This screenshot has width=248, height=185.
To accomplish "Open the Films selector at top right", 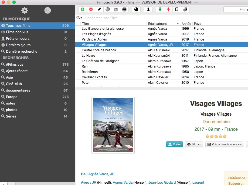I will point(236,9).
